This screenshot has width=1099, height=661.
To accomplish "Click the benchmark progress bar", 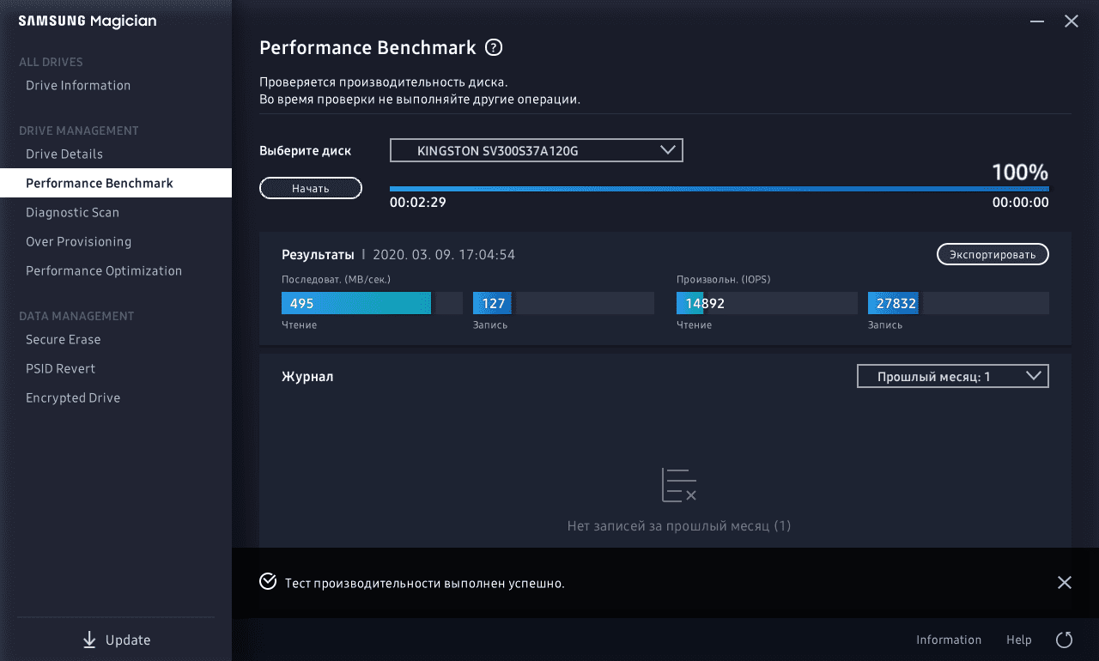I will (719, 189).
